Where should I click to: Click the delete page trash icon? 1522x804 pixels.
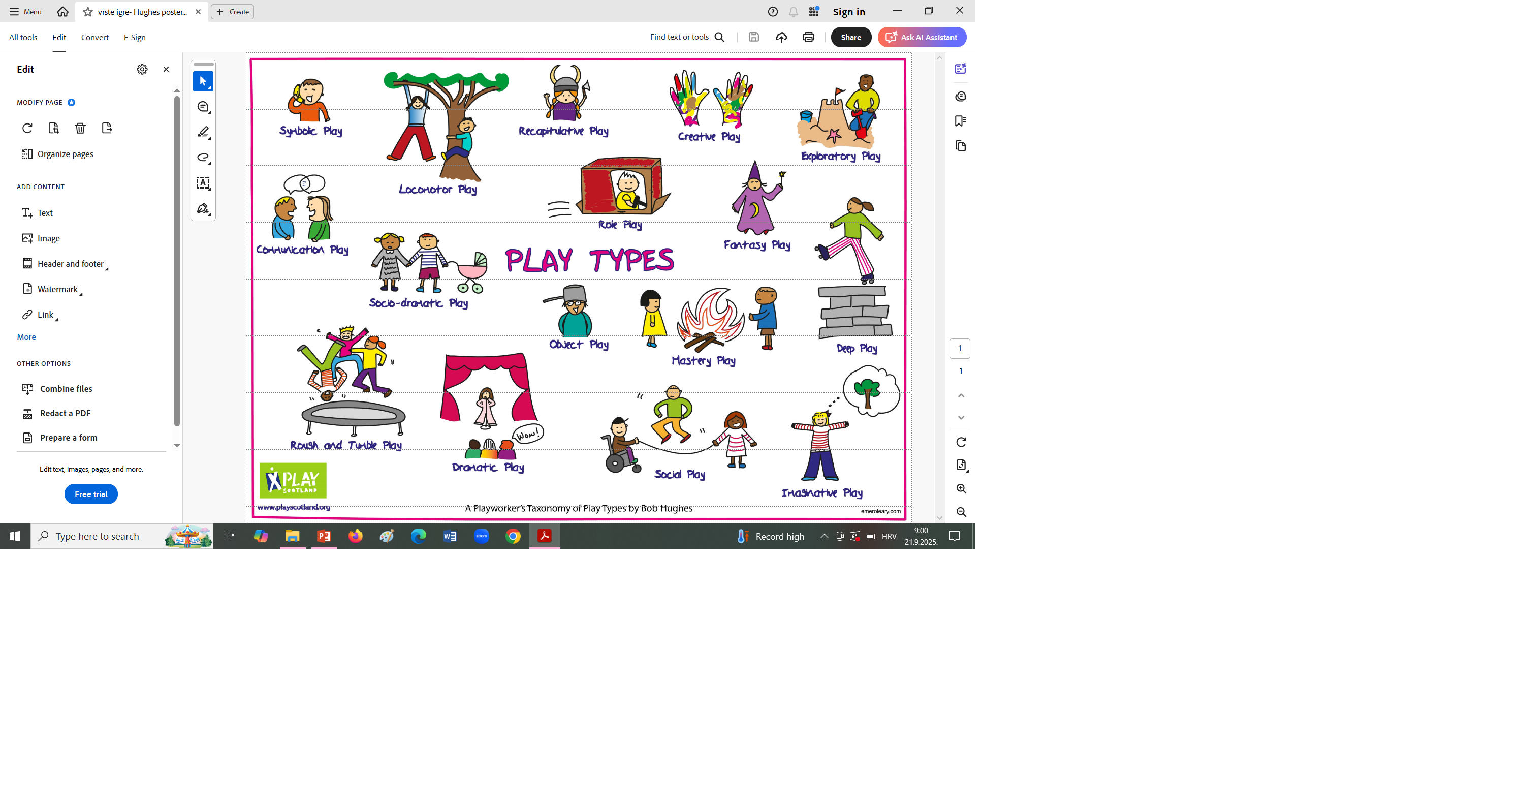(x=80, y=128)
